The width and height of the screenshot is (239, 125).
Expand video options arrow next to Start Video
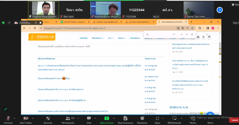click(33, 118)
